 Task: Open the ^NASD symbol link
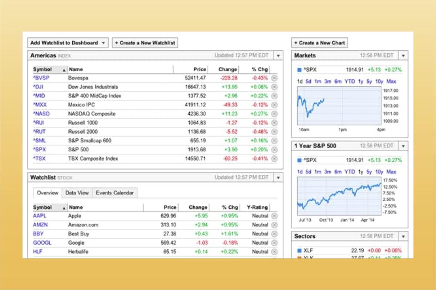41,114
